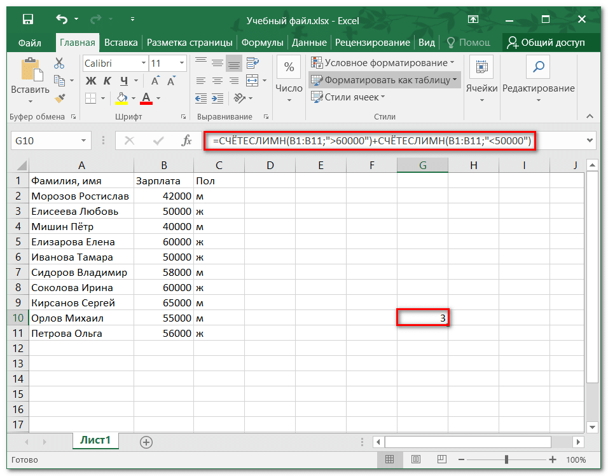The height and width of the screenshot is (476, 608).
Task: Add a new sheet with plus button
Action: pos(146,442)
